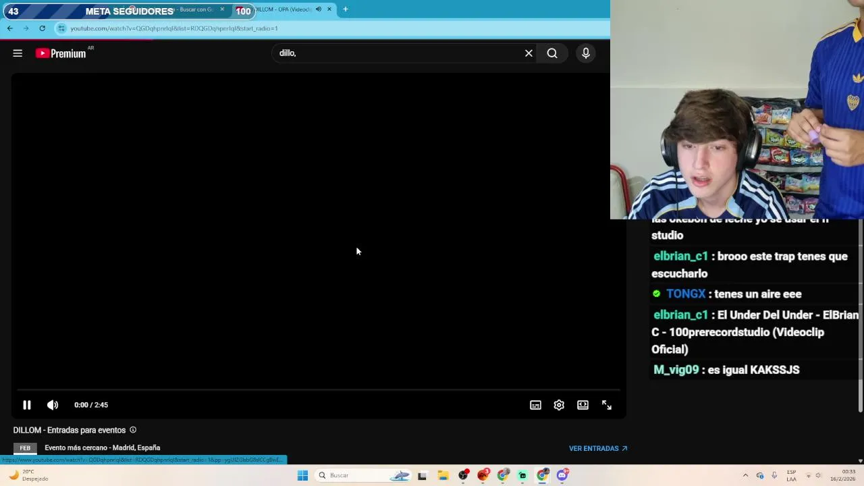Close the 'DILLOM - OPA' tab

[329, 9]
